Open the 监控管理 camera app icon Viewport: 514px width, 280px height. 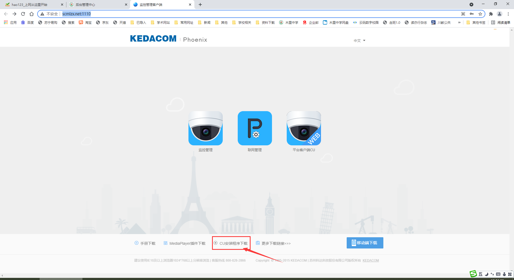point(205,128)
